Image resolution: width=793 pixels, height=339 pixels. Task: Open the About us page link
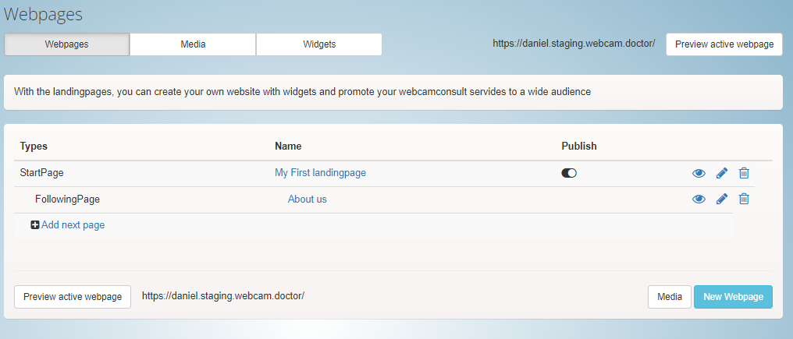point(307,199)
